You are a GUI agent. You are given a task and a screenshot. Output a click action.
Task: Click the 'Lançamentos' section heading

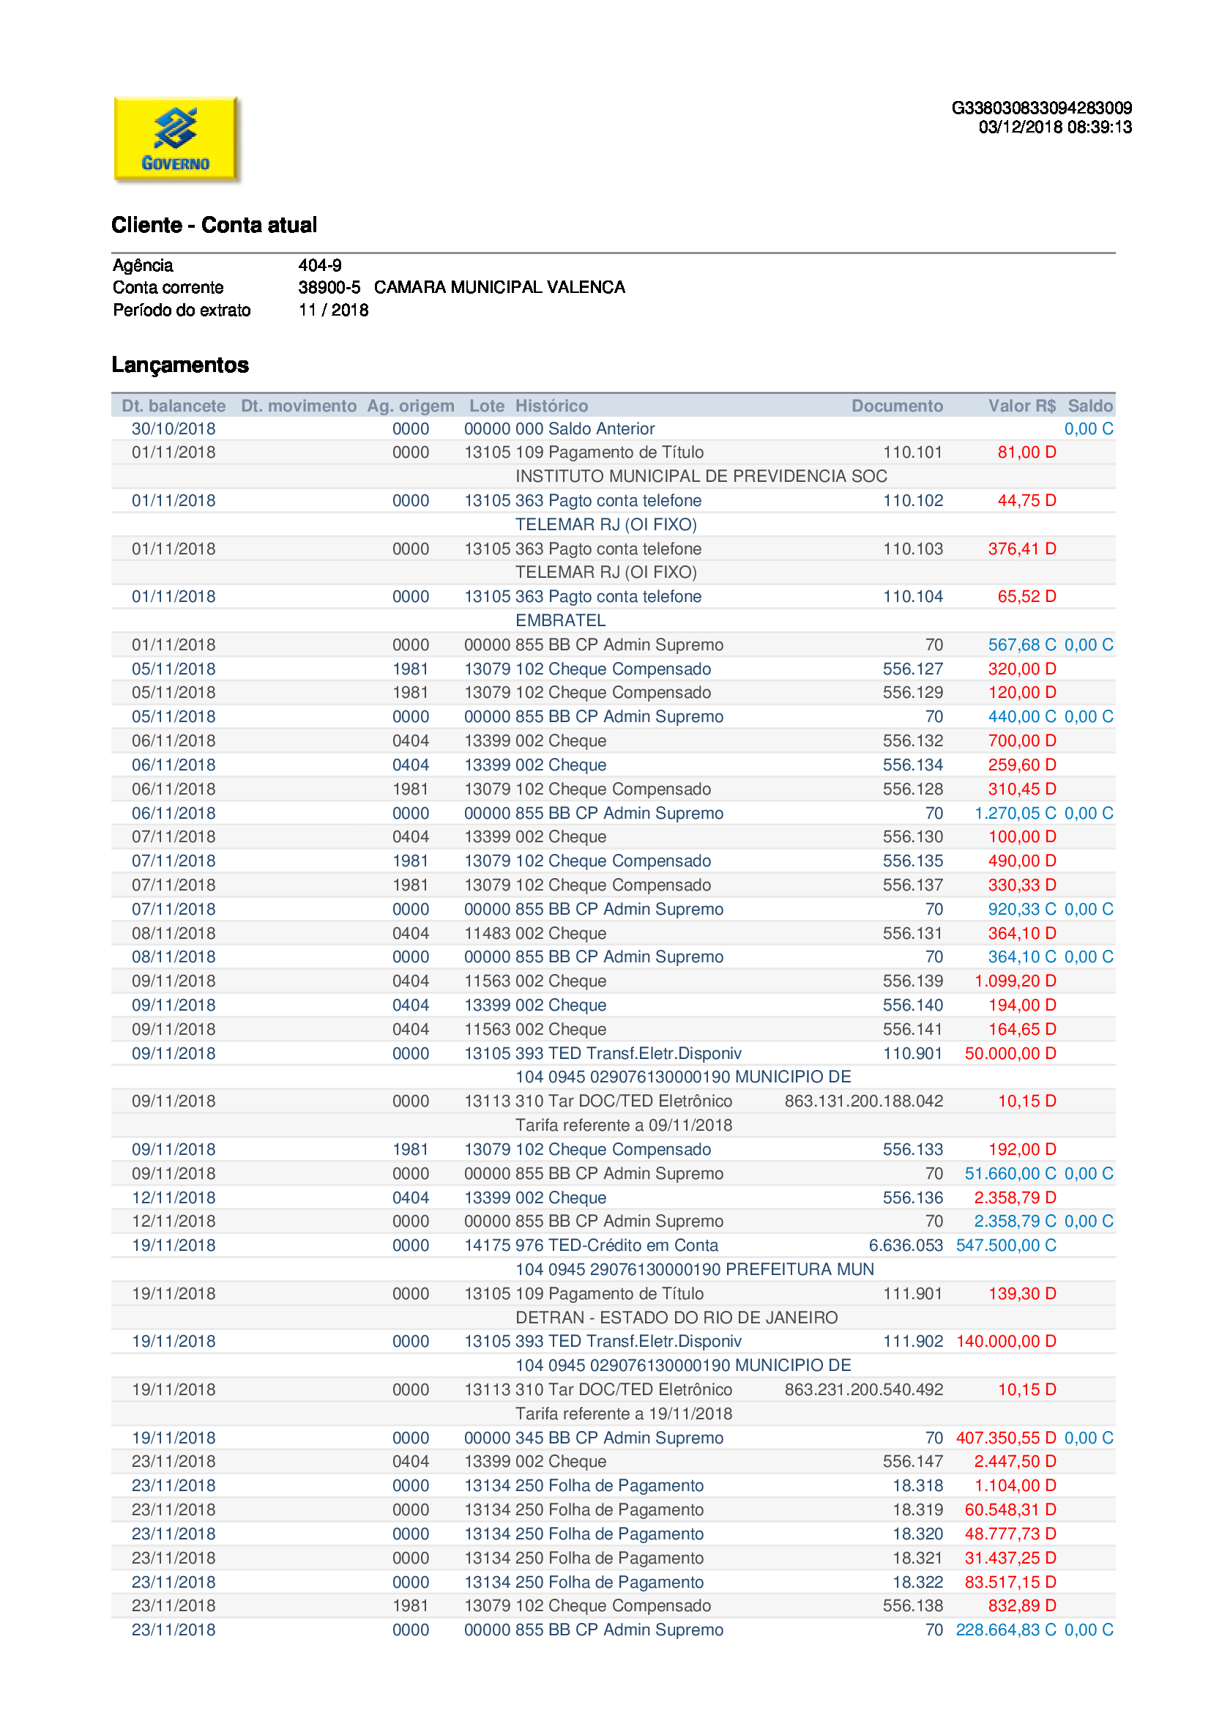179,365
